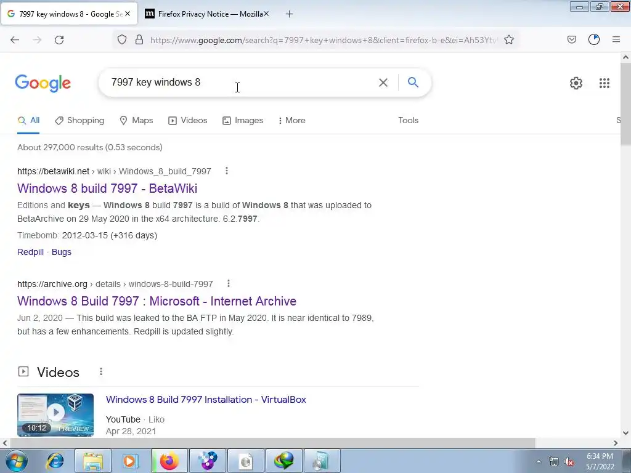Go back to the previous page

15,40
